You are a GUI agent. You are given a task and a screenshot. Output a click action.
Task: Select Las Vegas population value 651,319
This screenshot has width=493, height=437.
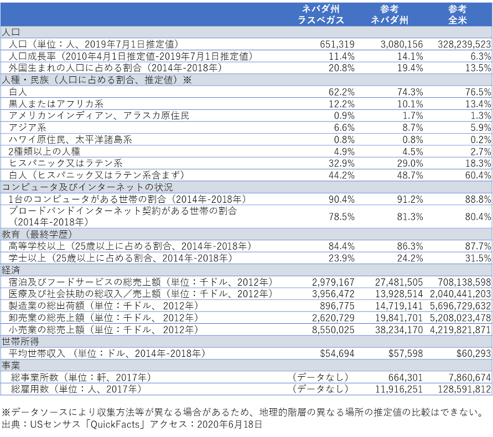(337, 44)
